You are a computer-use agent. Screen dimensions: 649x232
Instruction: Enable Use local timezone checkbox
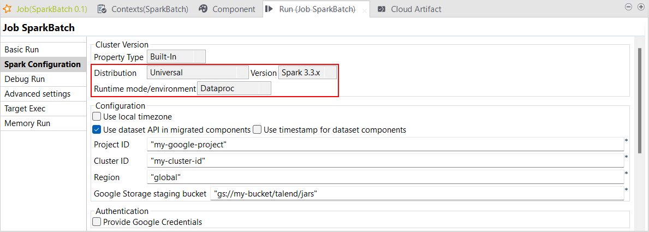[97, 116]
